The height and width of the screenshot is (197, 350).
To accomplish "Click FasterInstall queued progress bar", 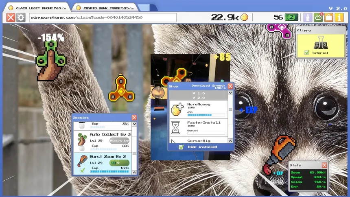I will click(x=206, y=134).
